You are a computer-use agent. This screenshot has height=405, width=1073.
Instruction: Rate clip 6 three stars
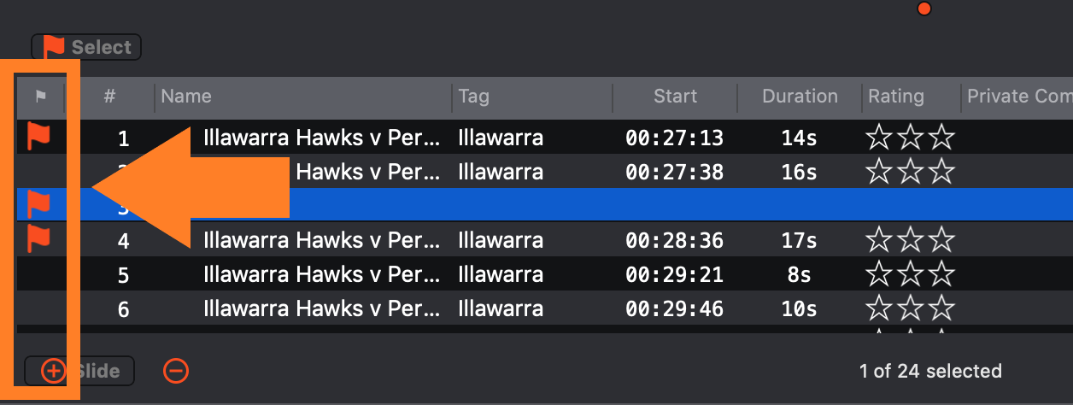click(x=941, y=308)
